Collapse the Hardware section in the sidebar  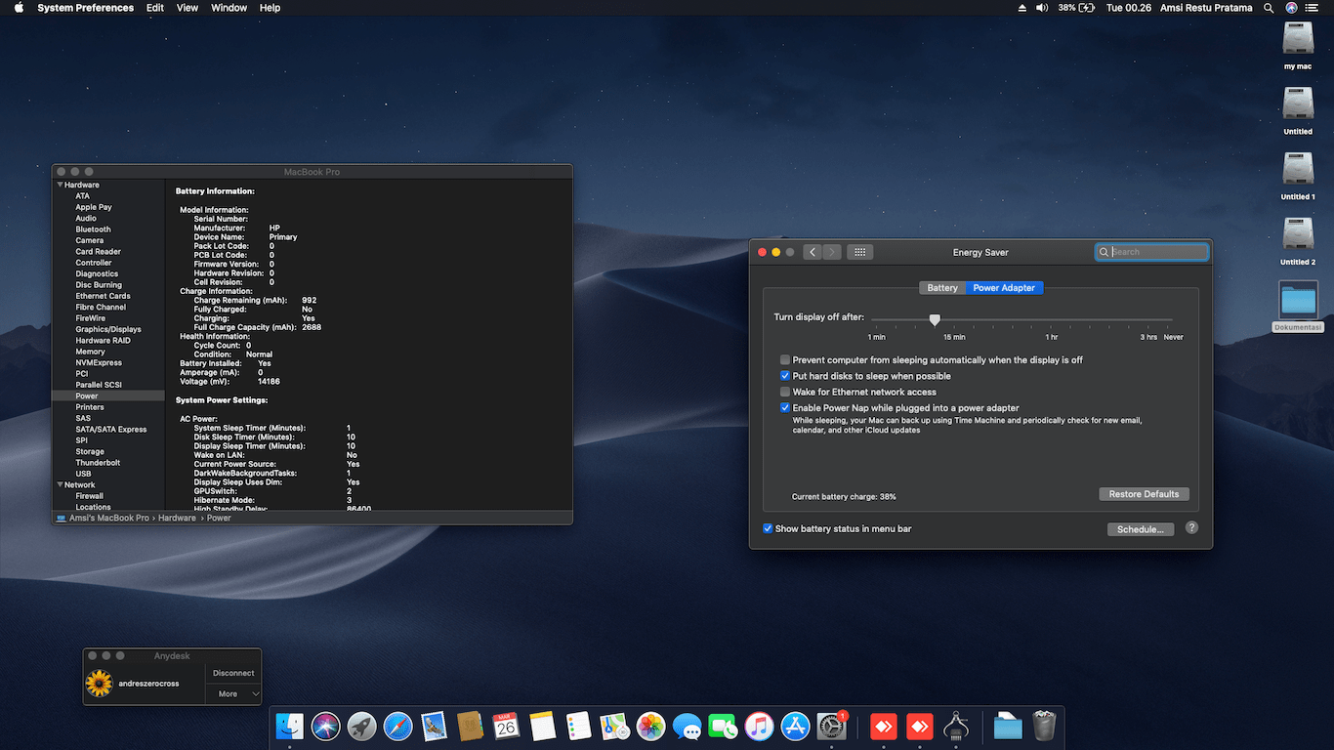click(61, 185)
